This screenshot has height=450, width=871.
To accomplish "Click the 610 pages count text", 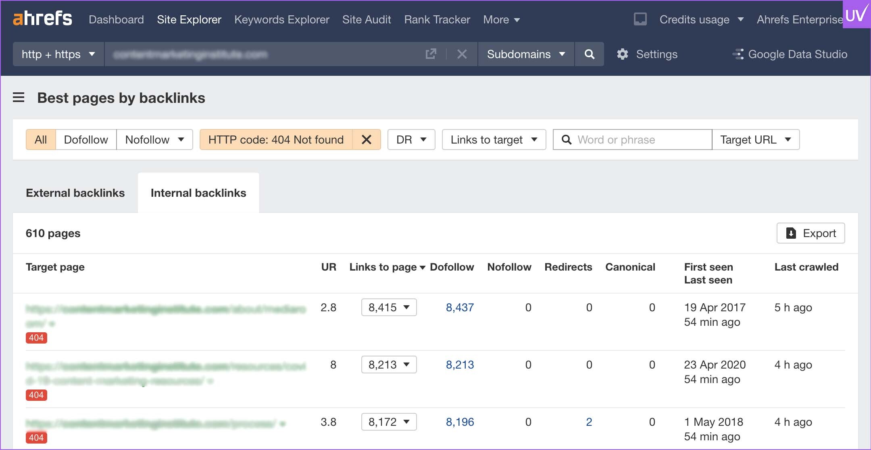I will (x=53, y=233).
